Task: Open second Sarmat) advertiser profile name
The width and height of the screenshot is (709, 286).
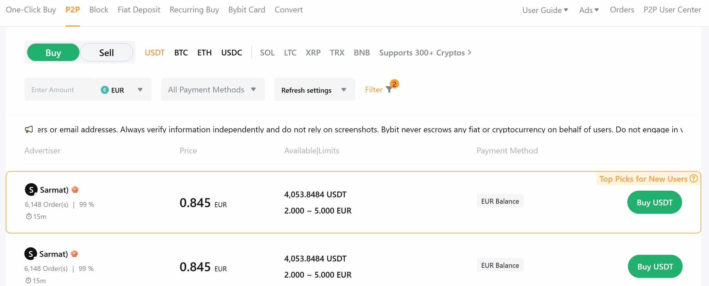Action: point(54,254)
